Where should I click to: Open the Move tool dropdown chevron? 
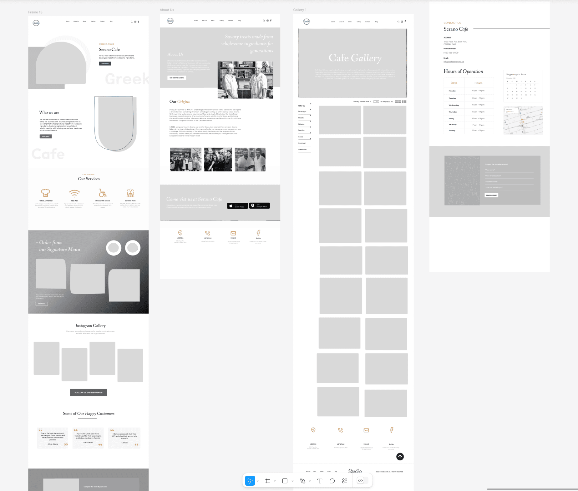point(258,481)
